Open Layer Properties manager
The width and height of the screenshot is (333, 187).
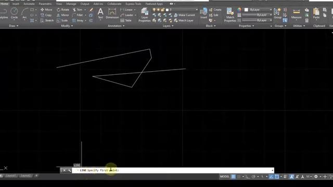click(145, 15)
